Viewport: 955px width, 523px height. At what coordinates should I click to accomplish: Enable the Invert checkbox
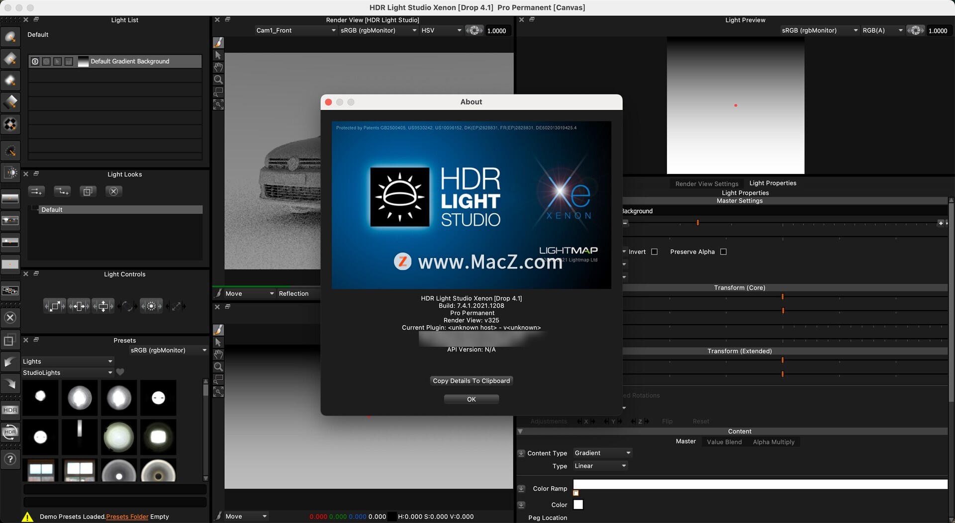[655, 252]
